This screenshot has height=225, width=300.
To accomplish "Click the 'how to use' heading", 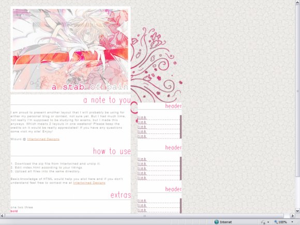I will coord(112,151).
